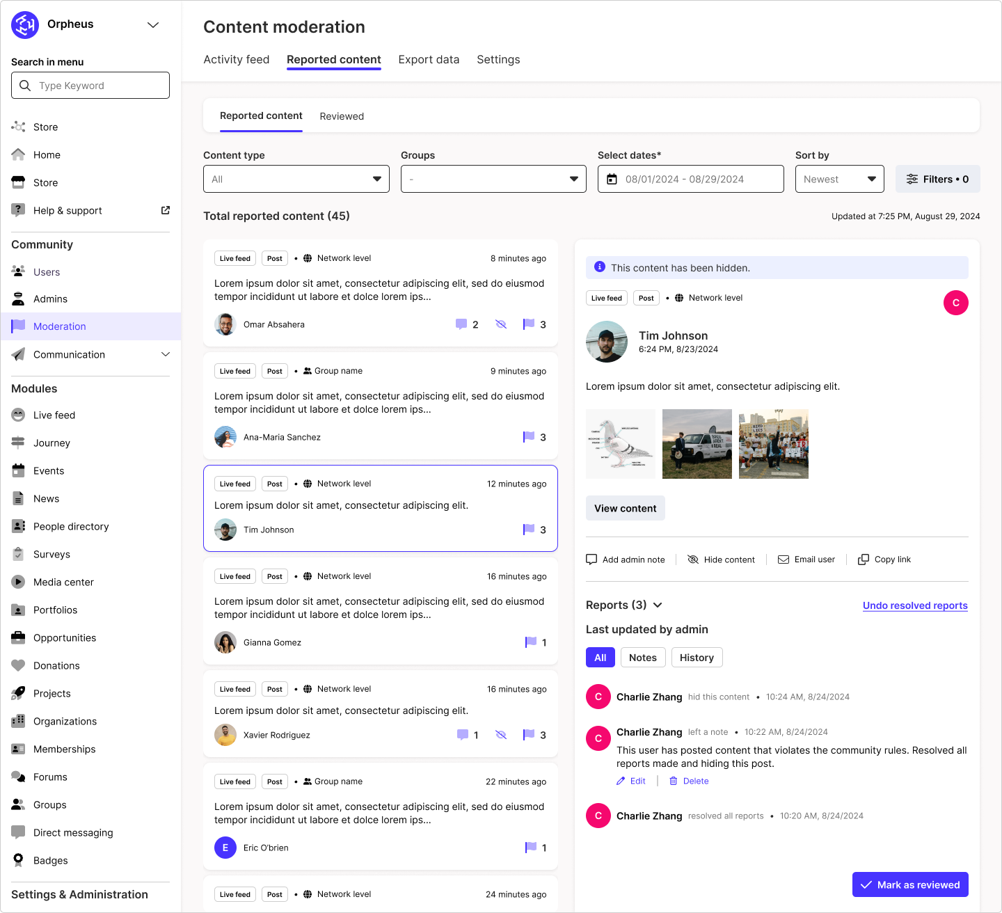Image resolution: width=1002 pixels, height=913 pixels.
Task: Open the date range picker field
Action: (691, 179)
